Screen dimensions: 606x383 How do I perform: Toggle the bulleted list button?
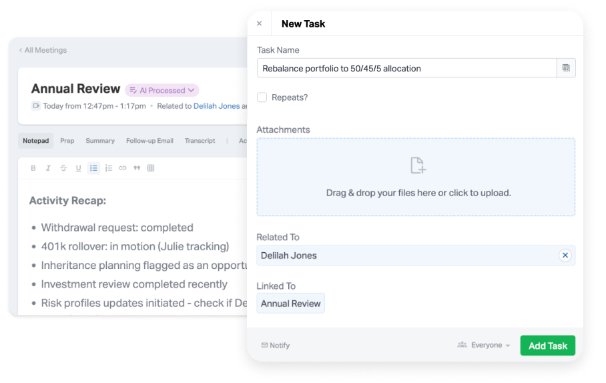(x=93, y=168)
